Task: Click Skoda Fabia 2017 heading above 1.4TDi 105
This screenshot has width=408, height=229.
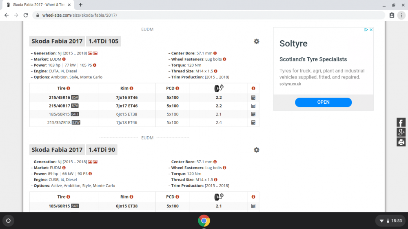Action: pyautogui.click(x=57, y=41)
